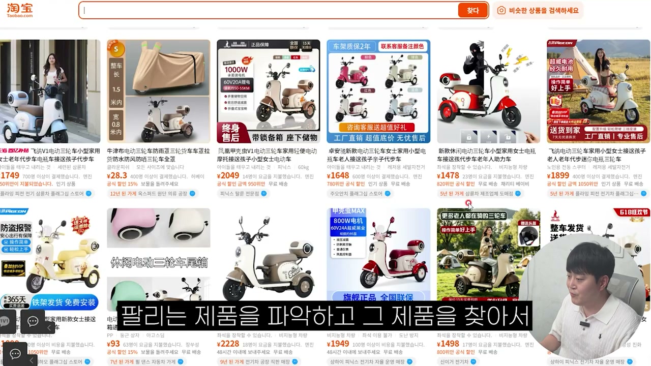The width and height of the screenshot is (651, 366).
Task: Open the ¥1749 blue tricycle product thumbnail
Action: coord(50,91)
